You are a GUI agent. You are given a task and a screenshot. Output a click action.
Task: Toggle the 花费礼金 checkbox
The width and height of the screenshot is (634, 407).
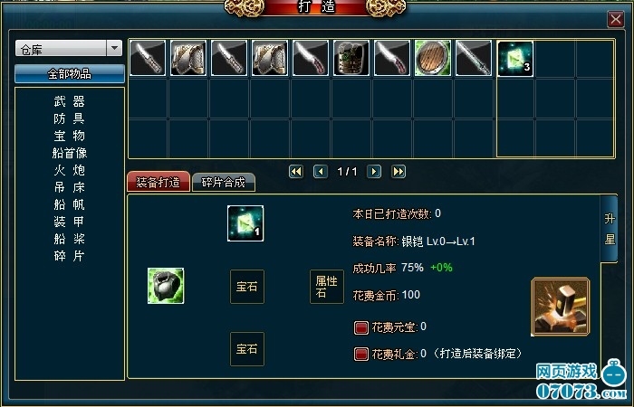(361, 355)
